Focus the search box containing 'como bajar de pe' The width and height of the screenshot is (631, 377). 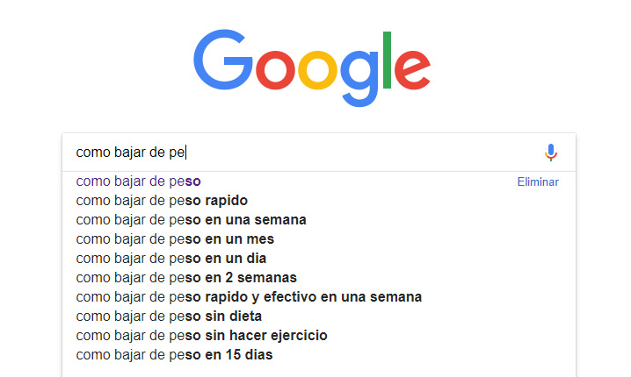[306, 153]
